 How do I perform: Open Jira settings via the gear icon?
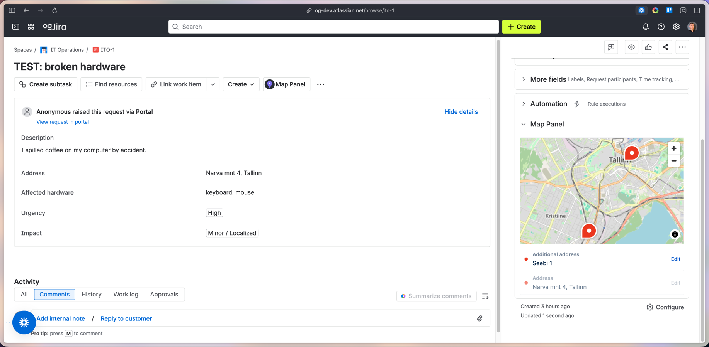point(676,27)
